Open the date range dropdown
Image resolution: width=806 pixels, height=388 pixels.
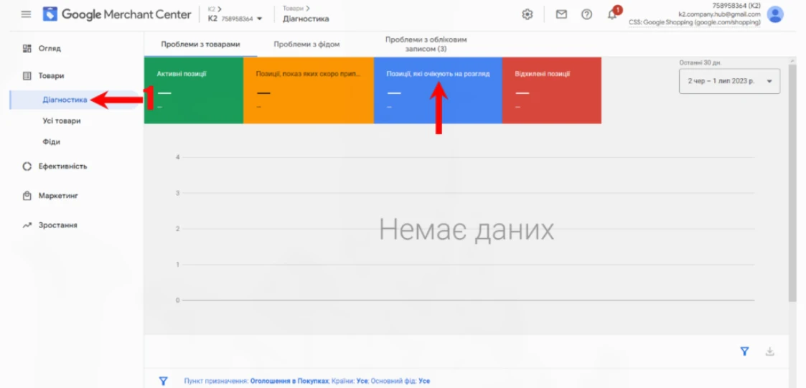click(x=729, y=81)
